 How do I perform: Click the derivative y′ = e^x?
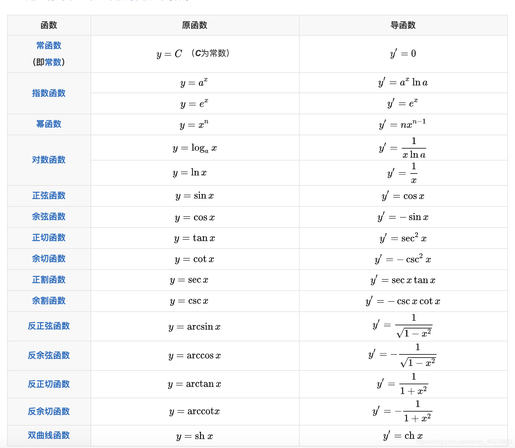(x=403, y=103)
